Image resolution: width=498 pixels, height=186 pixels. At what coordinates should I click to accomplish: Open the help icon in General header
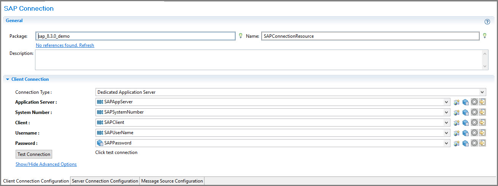tap(487, 22)
